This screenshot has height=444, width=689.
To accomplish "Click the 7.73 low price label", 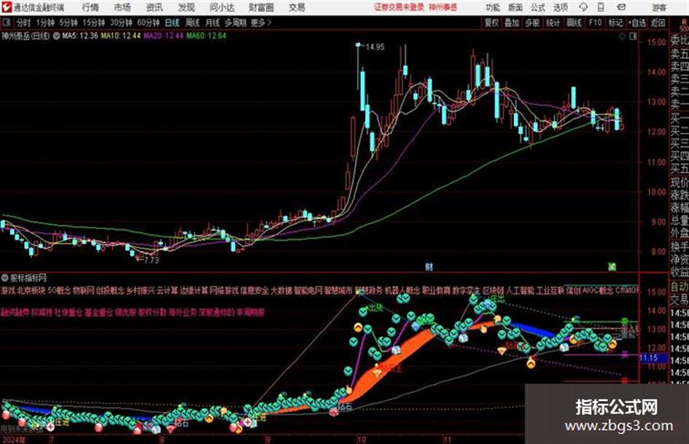I will (151, 260).
